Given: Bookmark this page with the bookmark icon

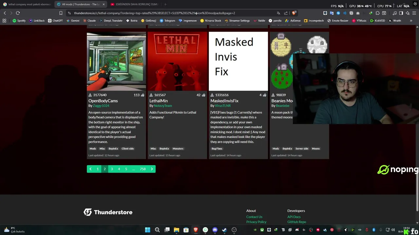Looking at the screenshot, I should point(61,13).
